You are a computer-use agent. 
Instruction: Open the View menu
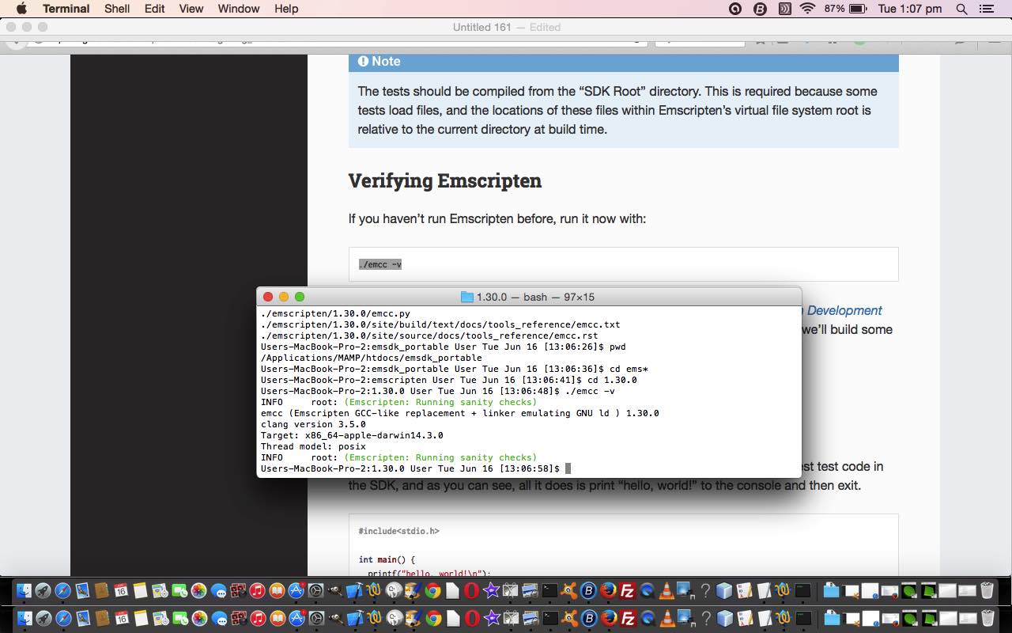(x=191, y=9)
